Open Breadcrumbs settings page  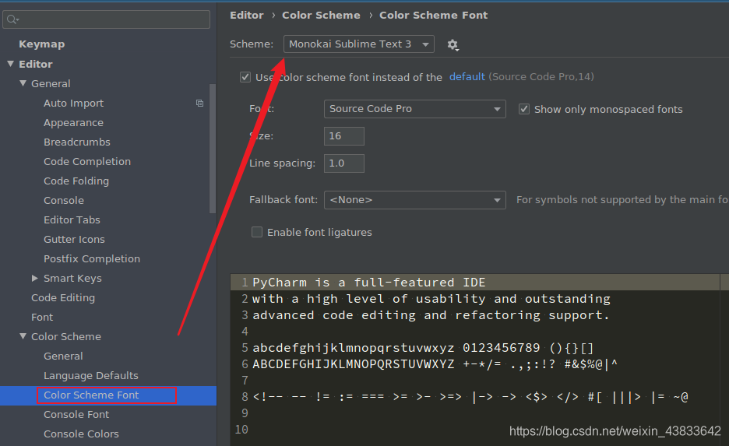click(76, 142)
